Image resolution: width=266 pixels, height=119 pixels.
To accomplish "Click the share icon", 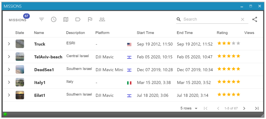I will coord(254,19).
